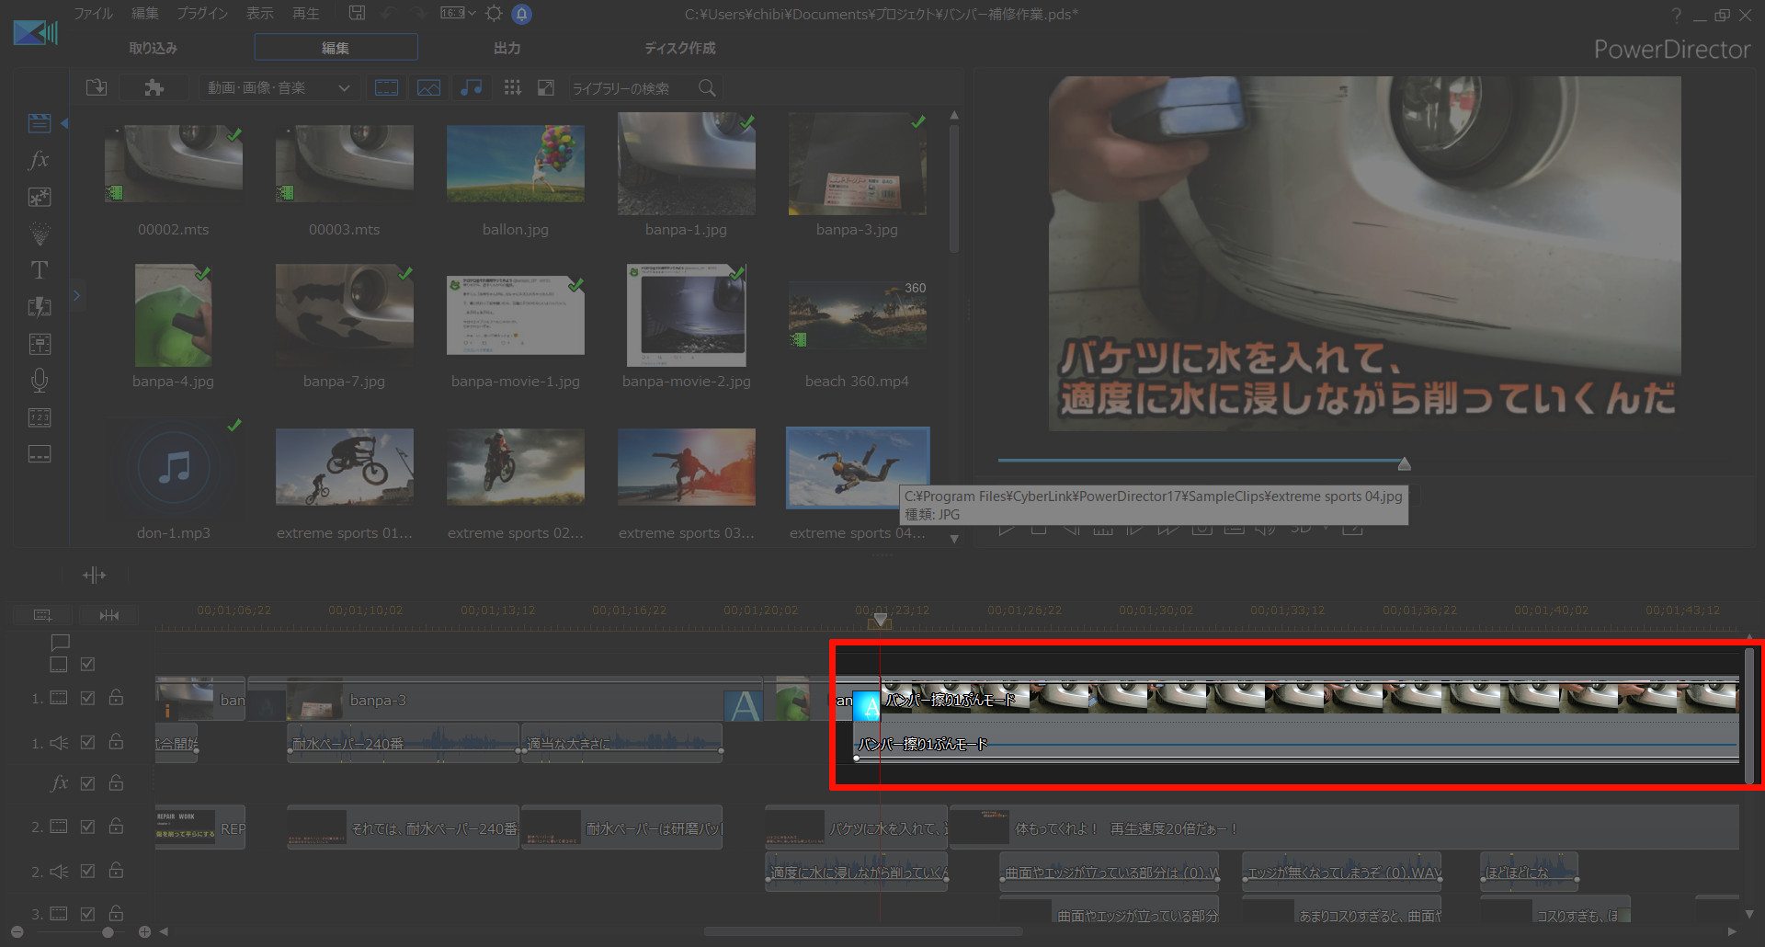Open the プラグイン menu
This screenshot has width=1765, height=947.
tap(202, 13)
